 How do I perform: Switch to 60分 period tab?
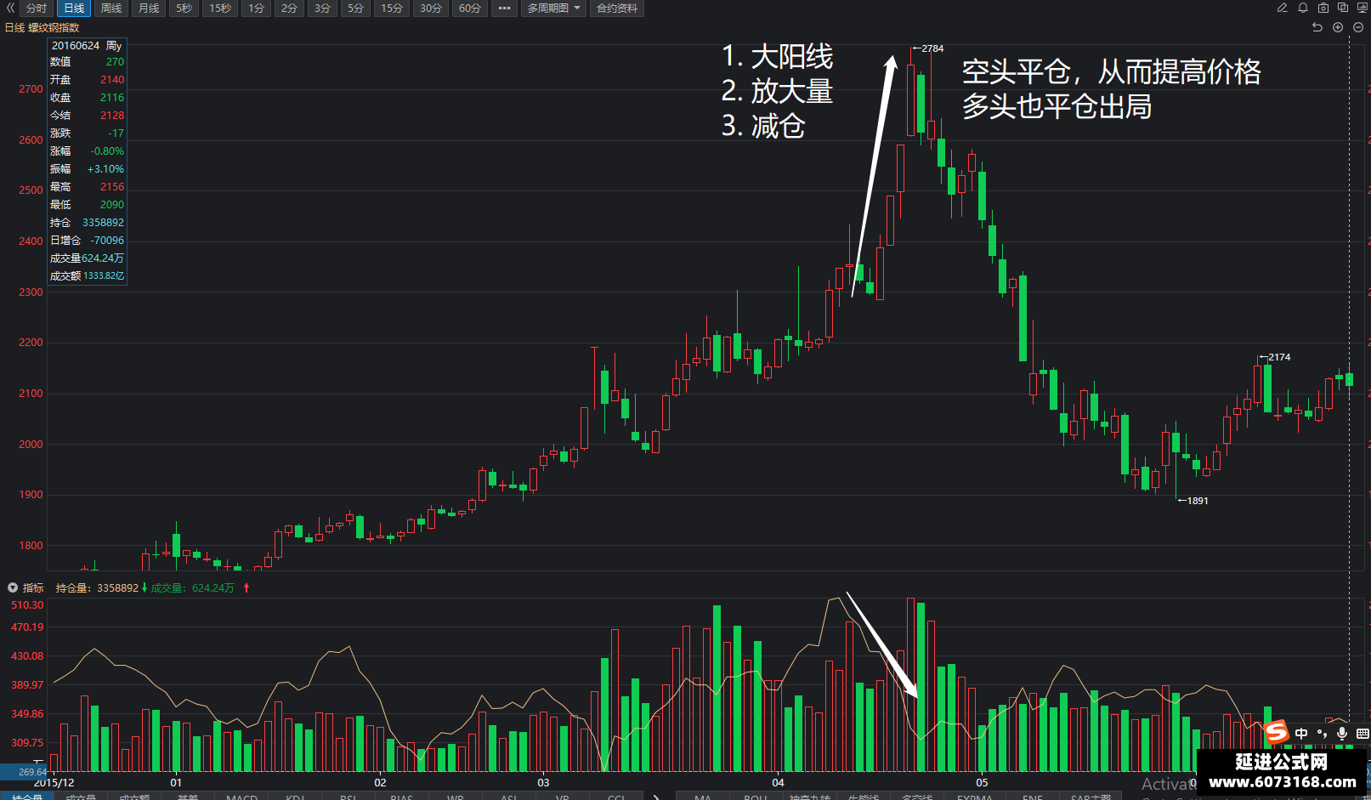point(470,9)
